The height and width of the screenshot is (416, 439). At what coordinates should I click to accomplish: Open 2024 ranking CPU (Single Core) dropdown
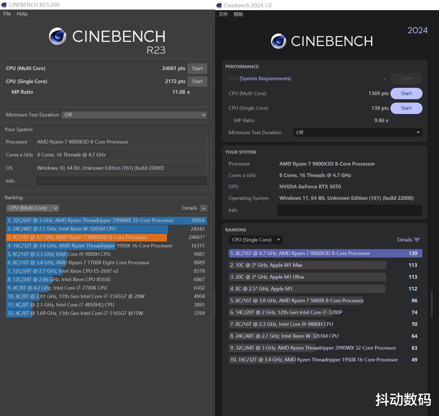pos(255,240)
